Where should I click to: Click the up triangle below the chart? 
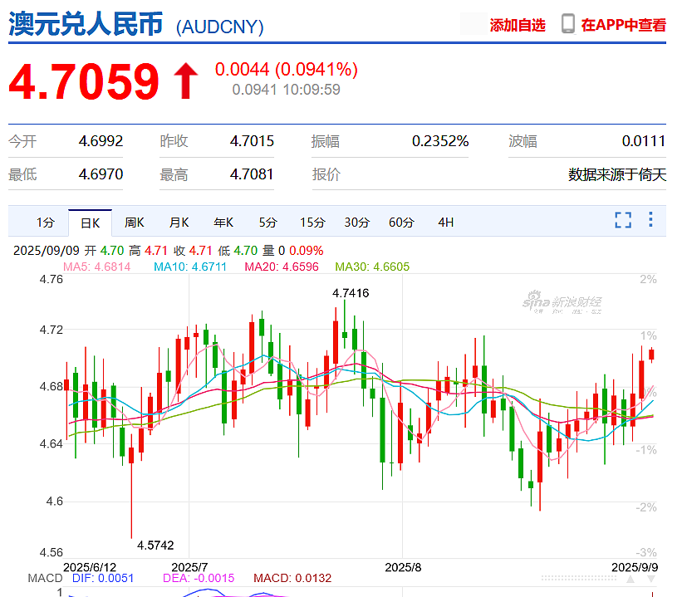point(630,579)
